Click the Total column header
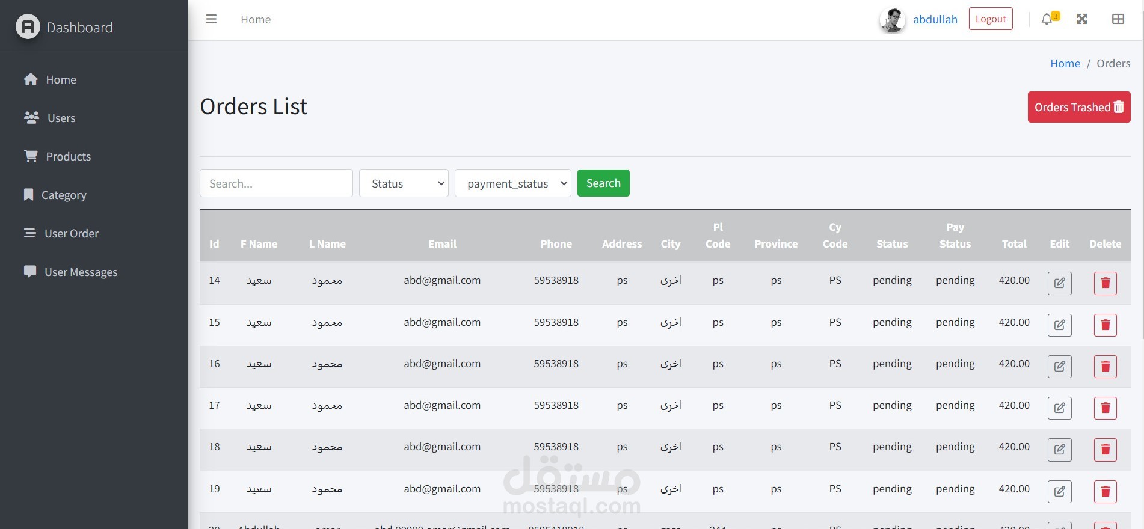 tap(1014, 244)
